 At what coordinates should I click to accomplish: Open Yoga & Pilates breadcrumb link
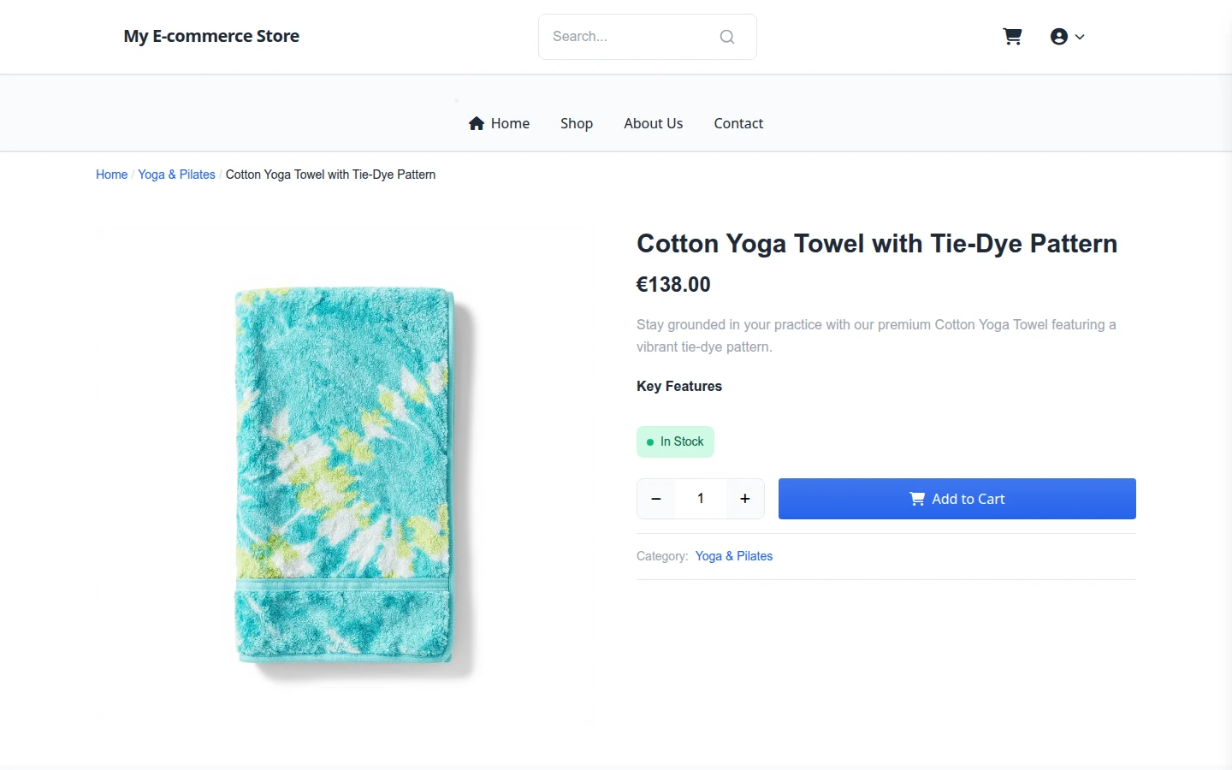coord(176,175)
